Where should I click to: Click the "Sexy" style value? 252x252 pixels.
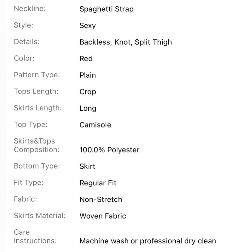(87, 26)
